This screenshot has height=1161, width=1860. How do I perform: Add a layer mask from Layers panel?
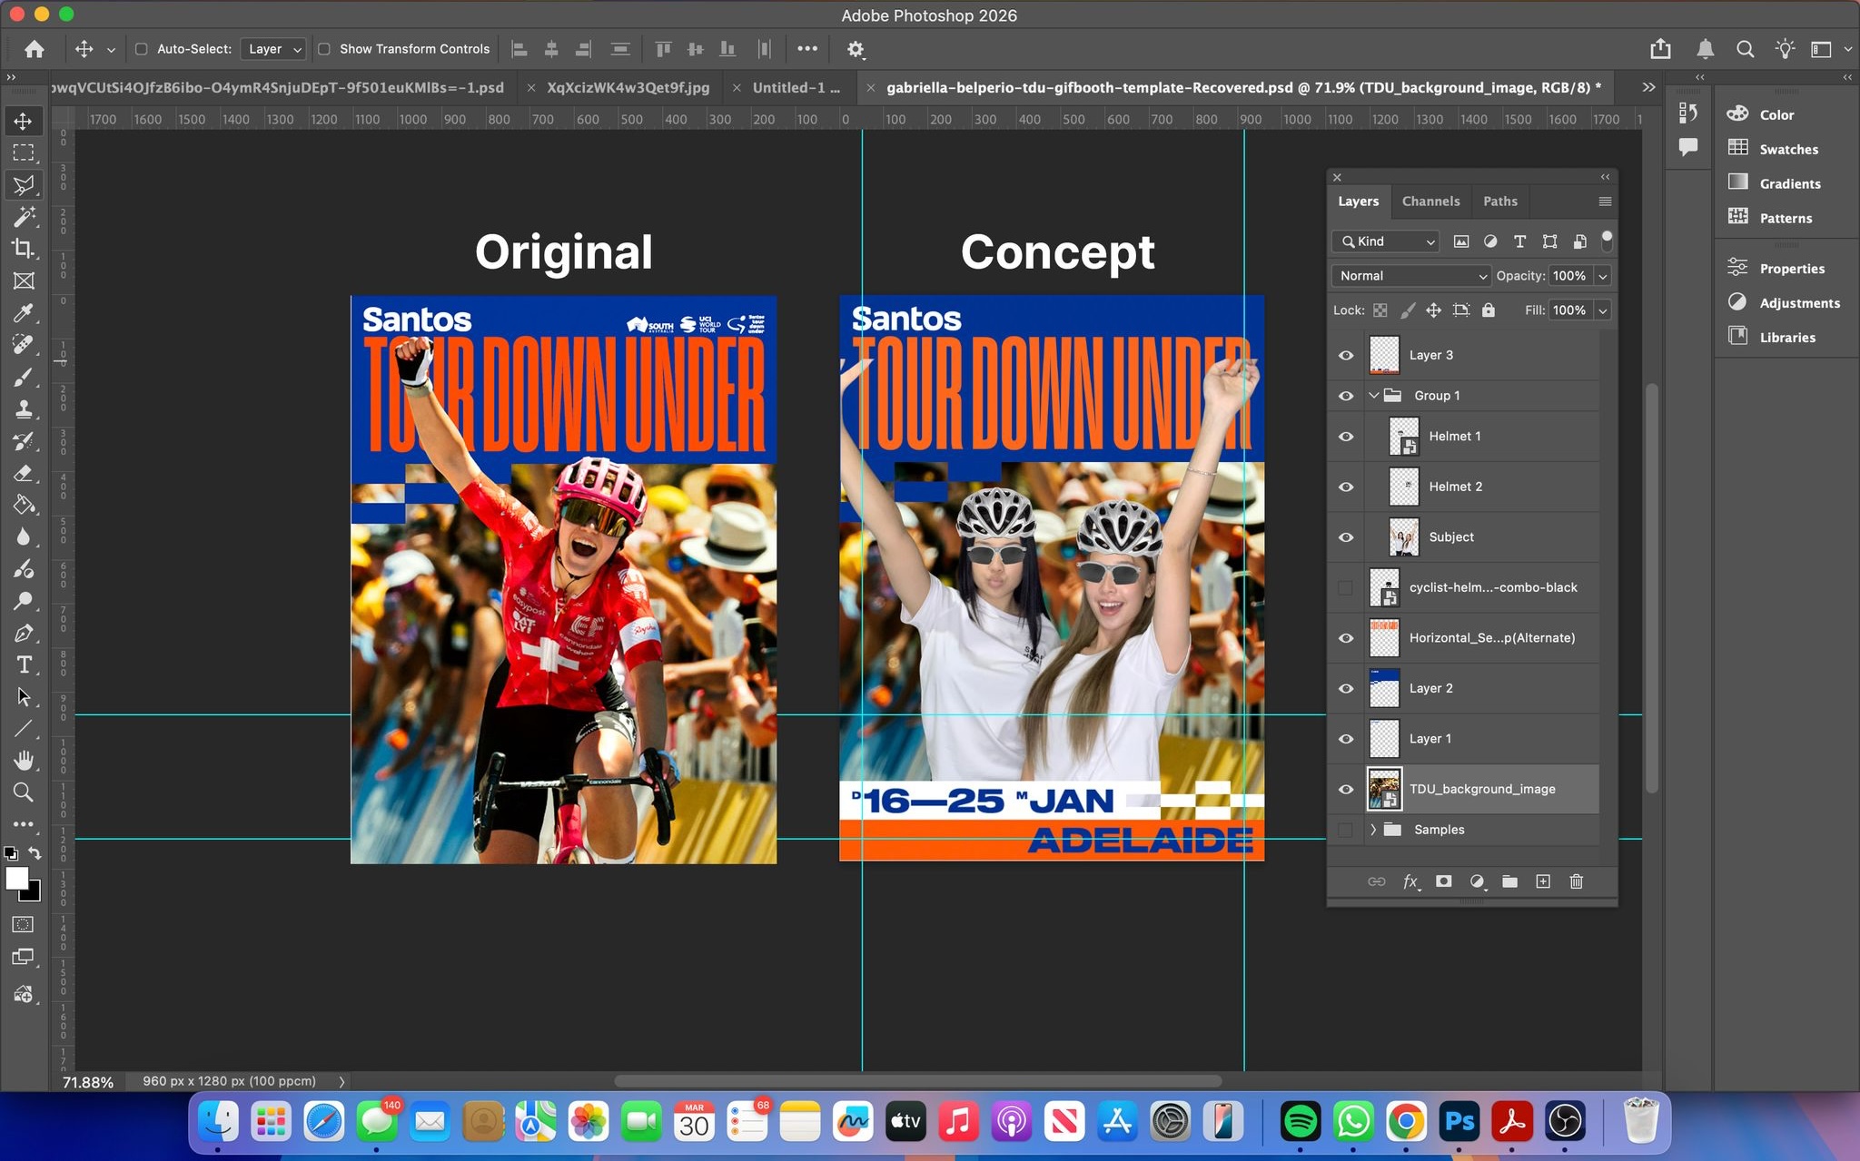(1443, 881)
